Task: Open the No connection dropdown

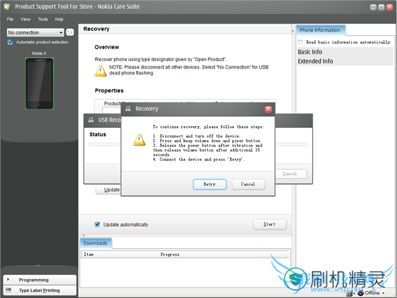Action: pos(35,32)
